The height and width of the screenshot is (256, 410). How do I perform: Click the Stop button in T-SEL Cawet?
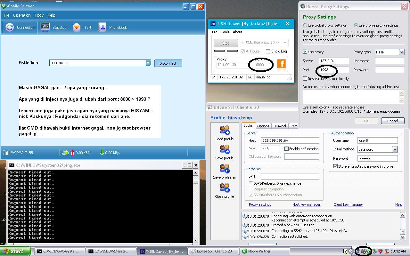[x=226, y=43]
